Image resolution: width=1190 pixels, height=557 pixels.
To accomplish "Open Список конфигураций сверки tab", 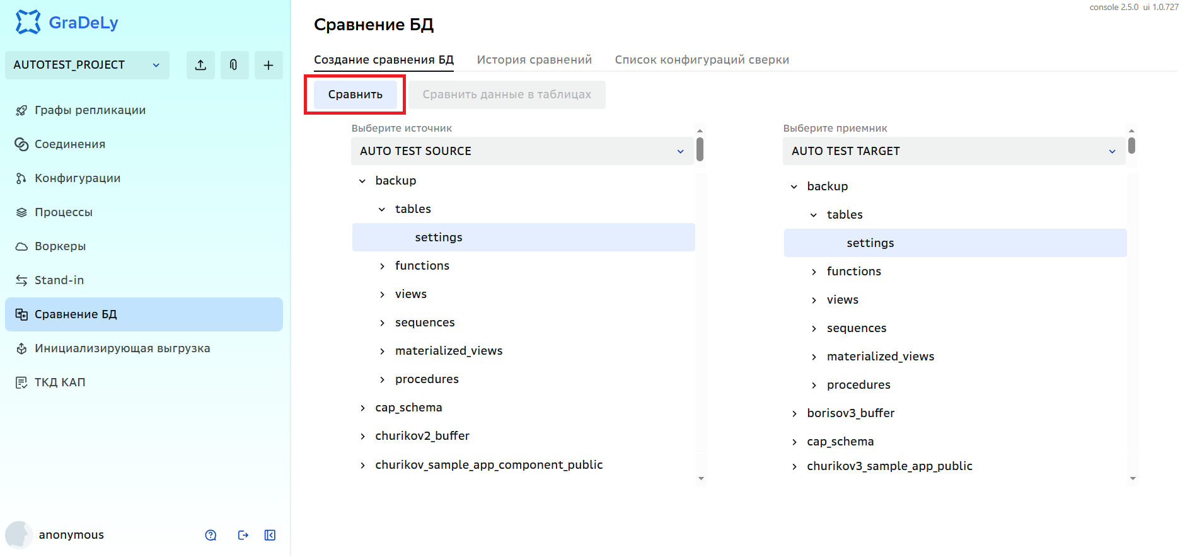I will pos(702,60).
